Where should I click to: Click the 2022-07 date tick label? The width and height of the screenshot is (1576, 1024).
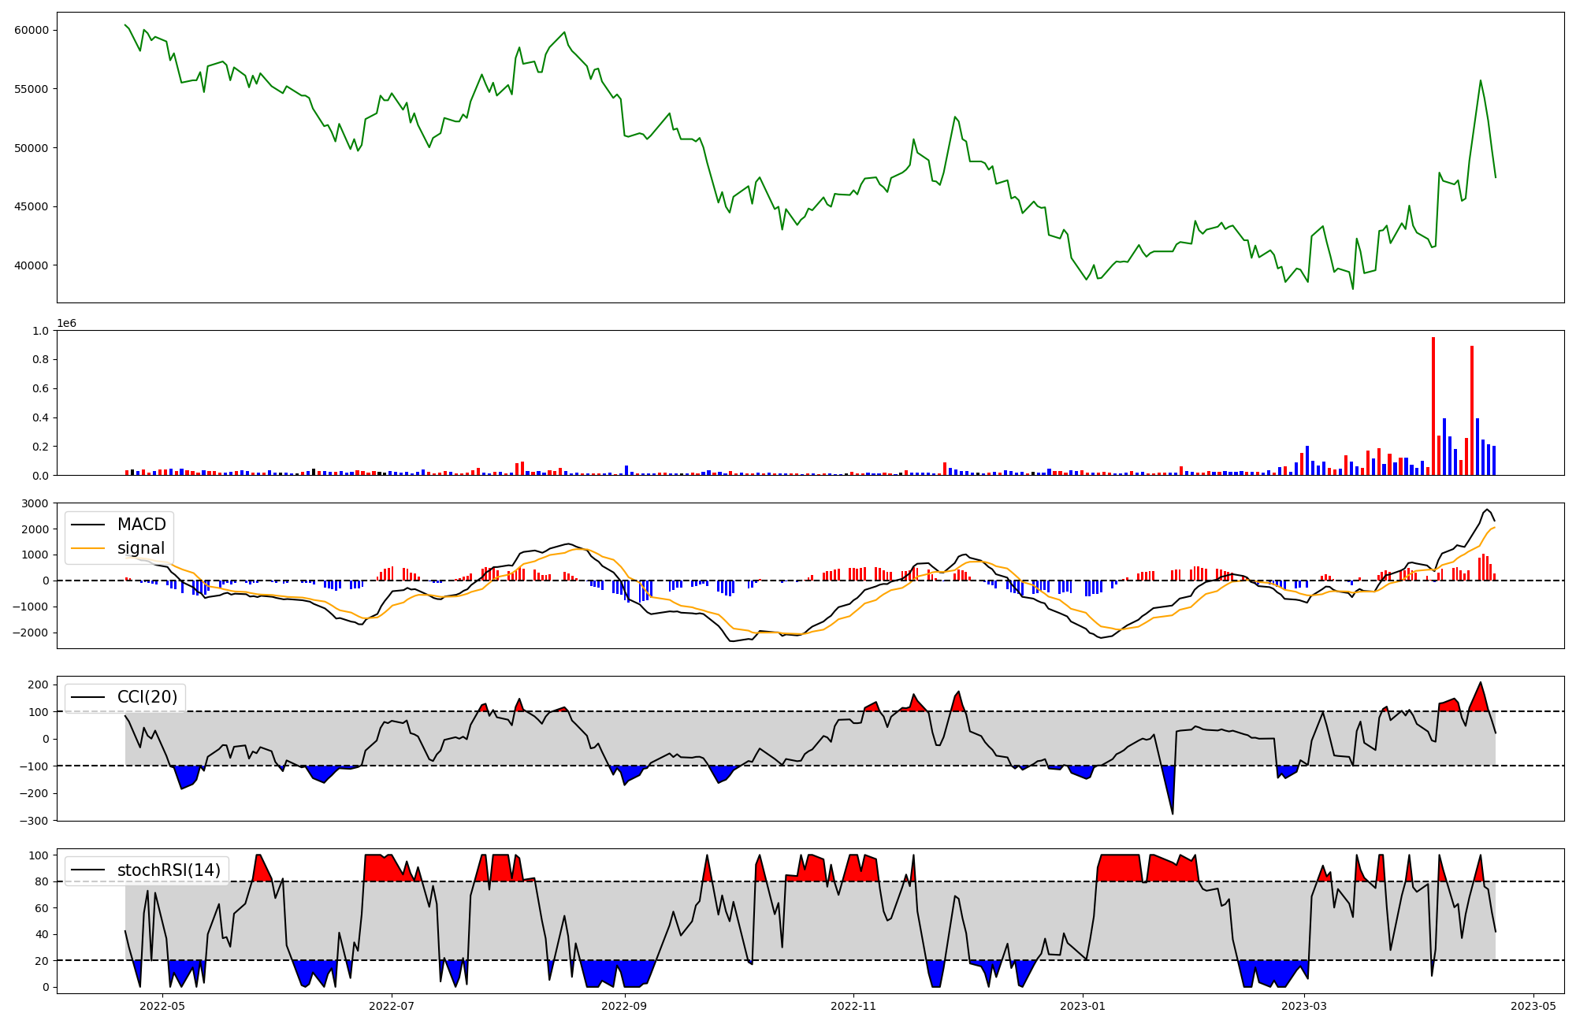pyautogui.click(x=392, y=1006)
